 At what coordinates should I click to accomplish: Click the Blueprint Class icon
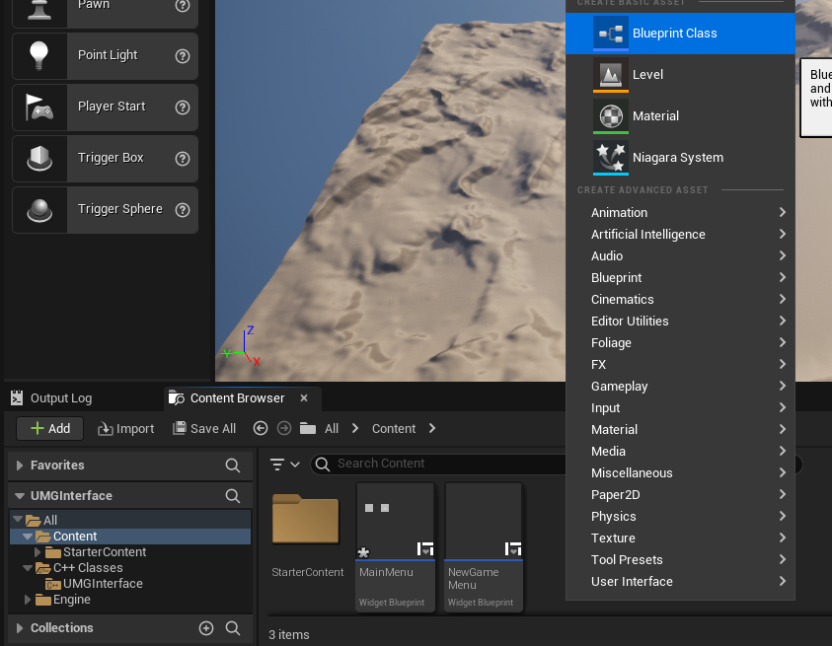click(611, 34)
